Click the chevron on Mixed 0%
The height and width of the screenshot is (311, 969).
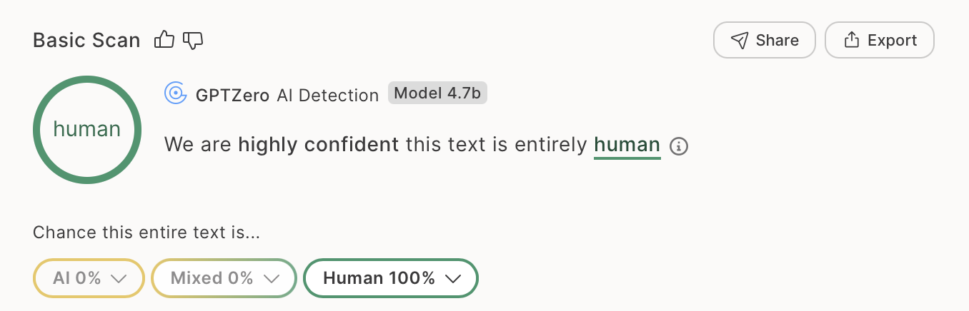(271, 279)
